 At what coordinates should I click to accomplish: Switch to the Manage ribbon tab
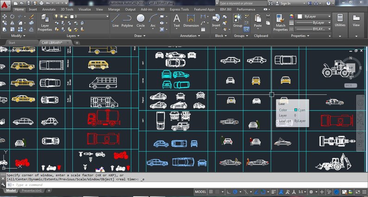coord(114,9)
